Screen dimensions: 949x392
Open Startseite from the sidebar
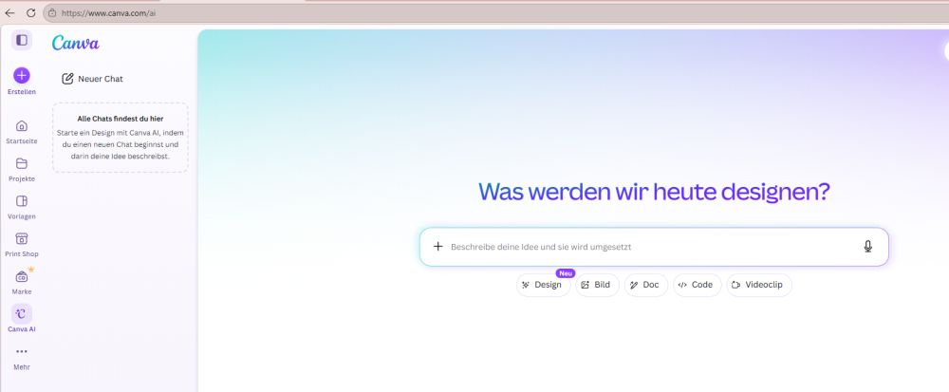click(x=22, y=132)
